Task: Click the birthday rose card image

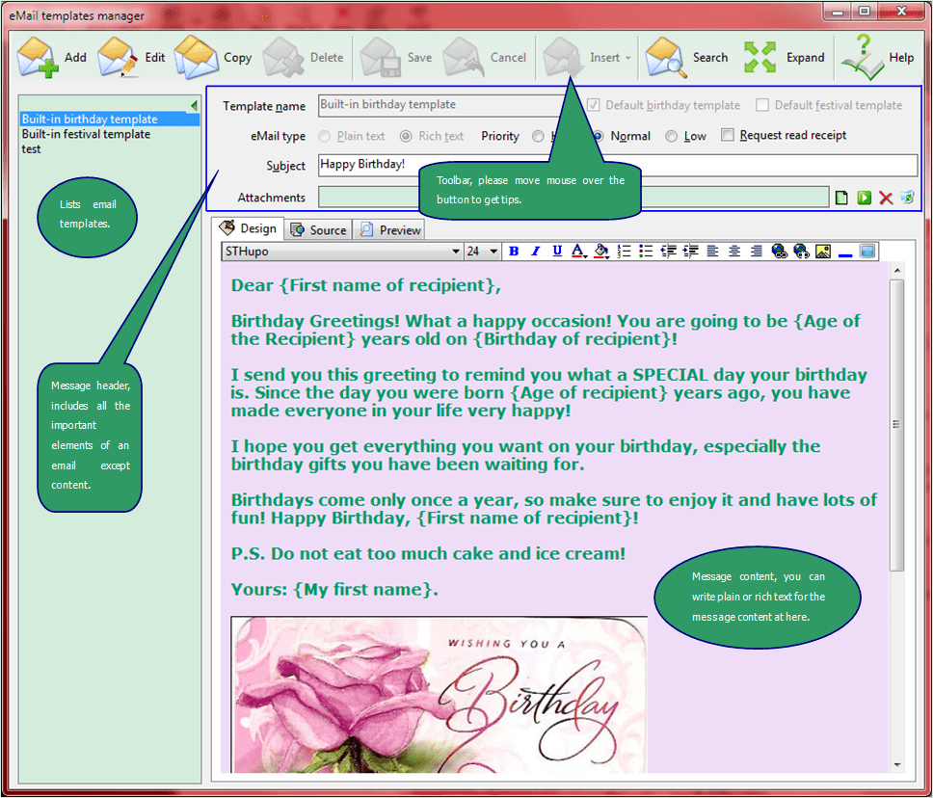Action: coord(440,695)
